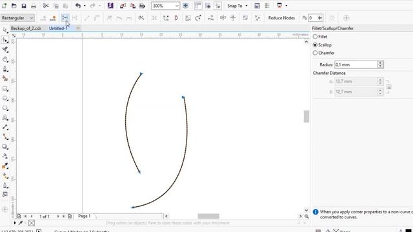
Task: Publish to PDF
Action: 142,6
